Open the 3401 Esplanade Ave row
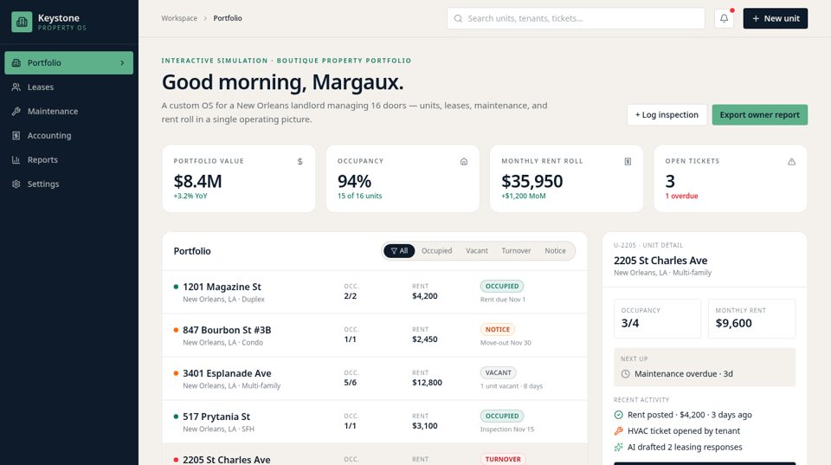The image size is (831, 465). click(375, 378)
